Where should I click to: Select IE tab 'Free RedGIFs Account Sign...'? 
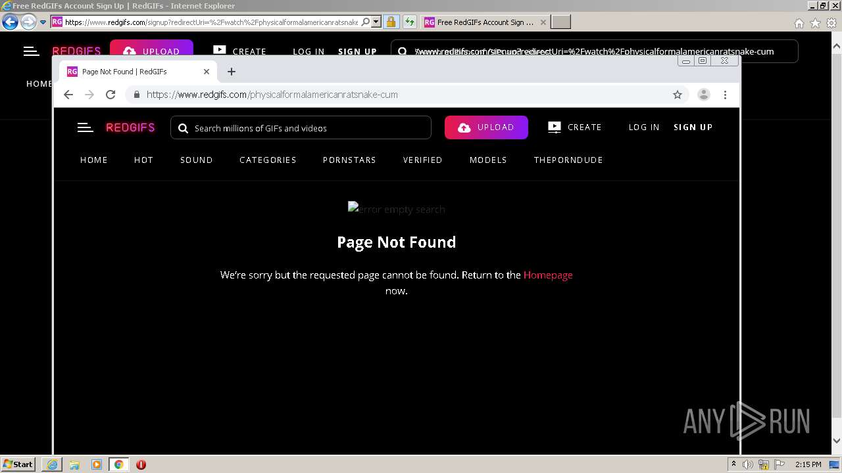(485, 22)
